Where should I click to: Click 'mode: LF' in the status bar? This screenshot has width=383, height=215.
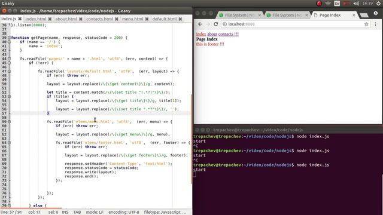coord(95,213)
